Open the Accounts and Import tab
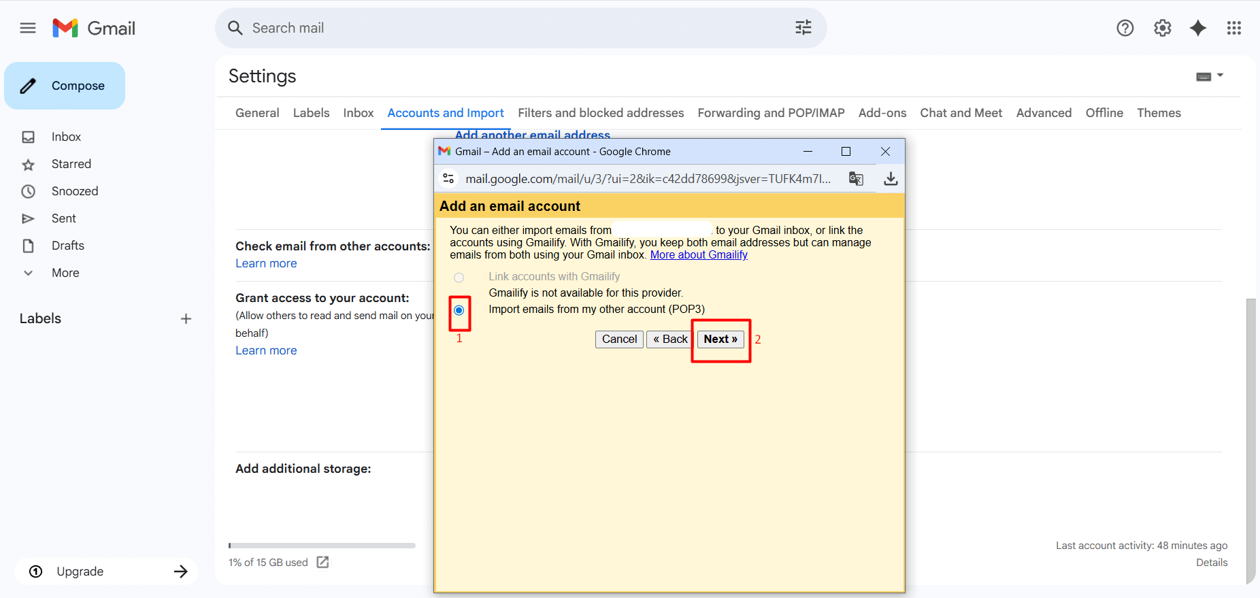 coord(446,113)
